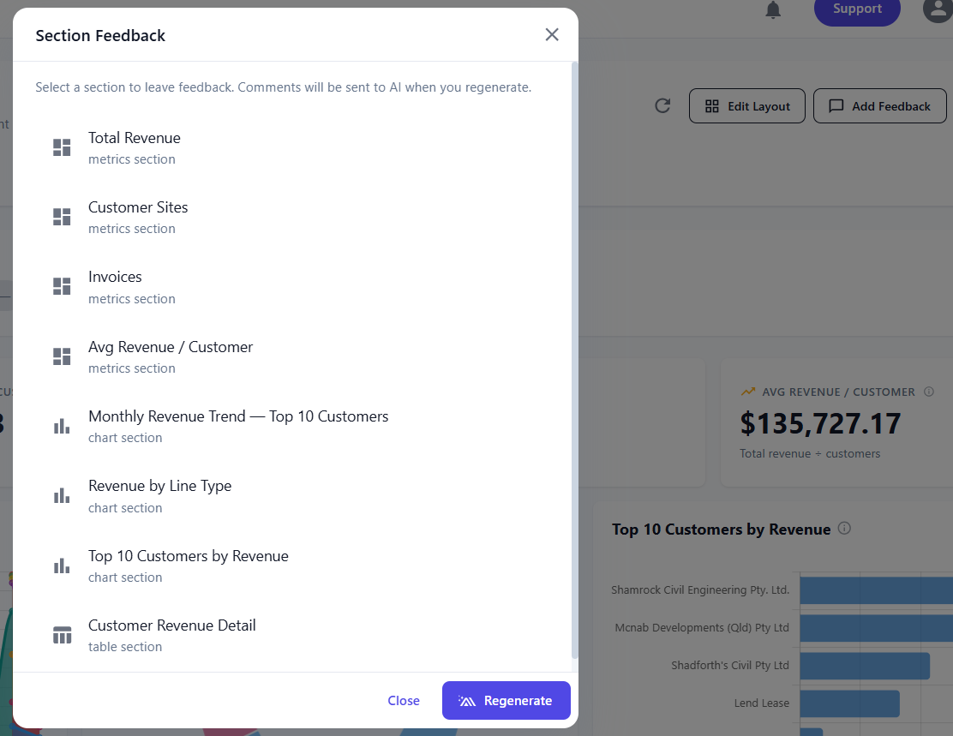This screenshot has height=736, width=953.
Task: Click info icon beside Avg Revenue / Customer card
Action: coord(929,392)
